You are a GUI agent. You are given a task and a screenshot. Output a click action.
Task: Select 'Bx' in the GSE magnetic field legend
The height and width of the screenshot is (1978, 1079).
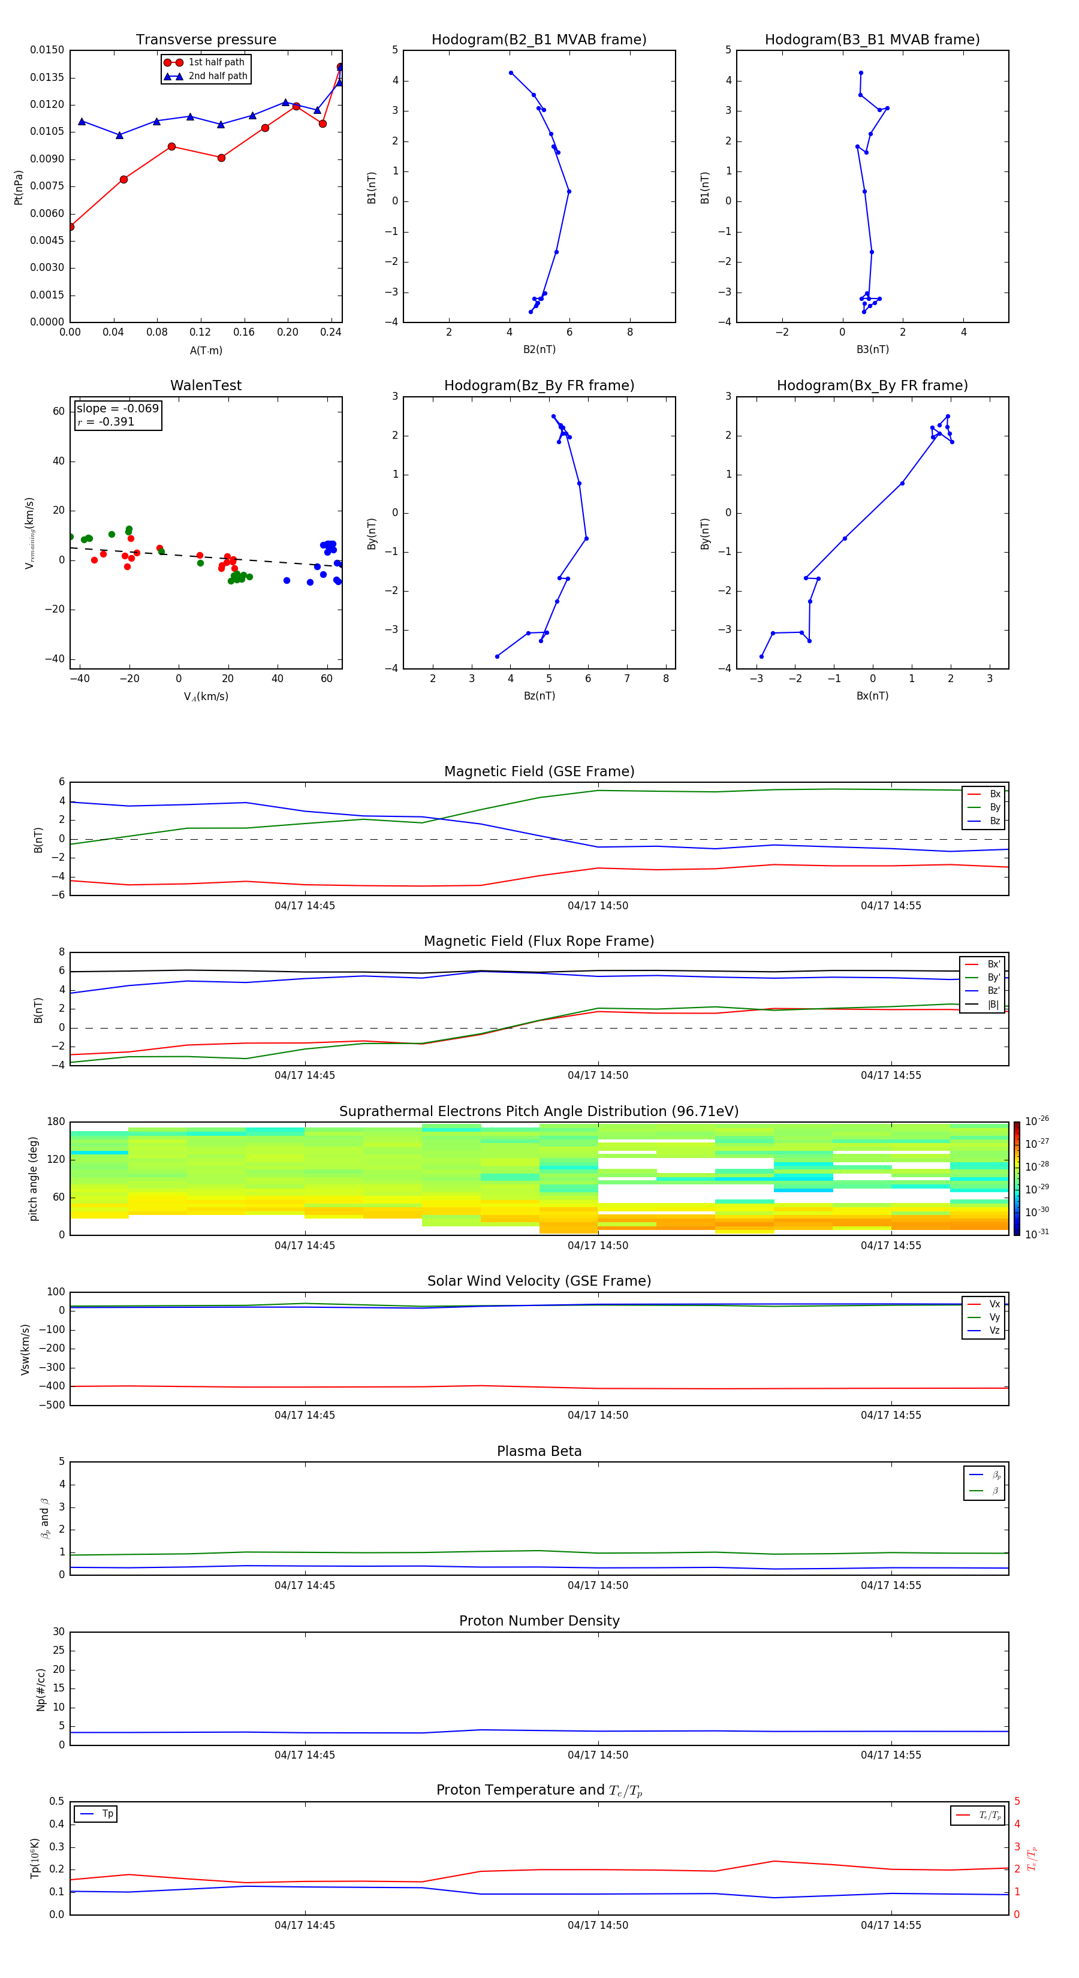click(984, 794)
